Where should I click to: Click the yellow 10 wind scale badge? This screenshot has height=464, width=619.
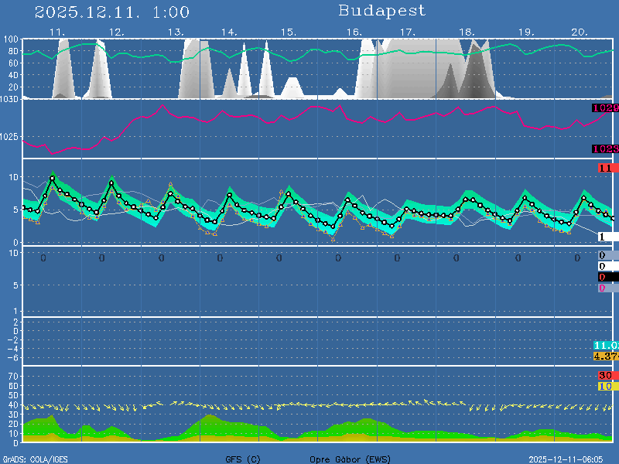[x=605, y=386]
